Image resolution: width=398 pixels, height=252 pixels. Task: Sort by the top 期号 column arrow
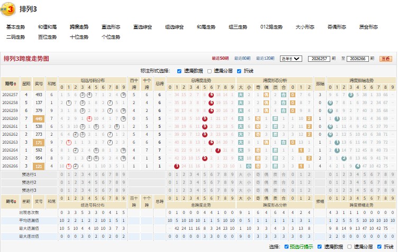pyautogui.click(x=15, y=84)
